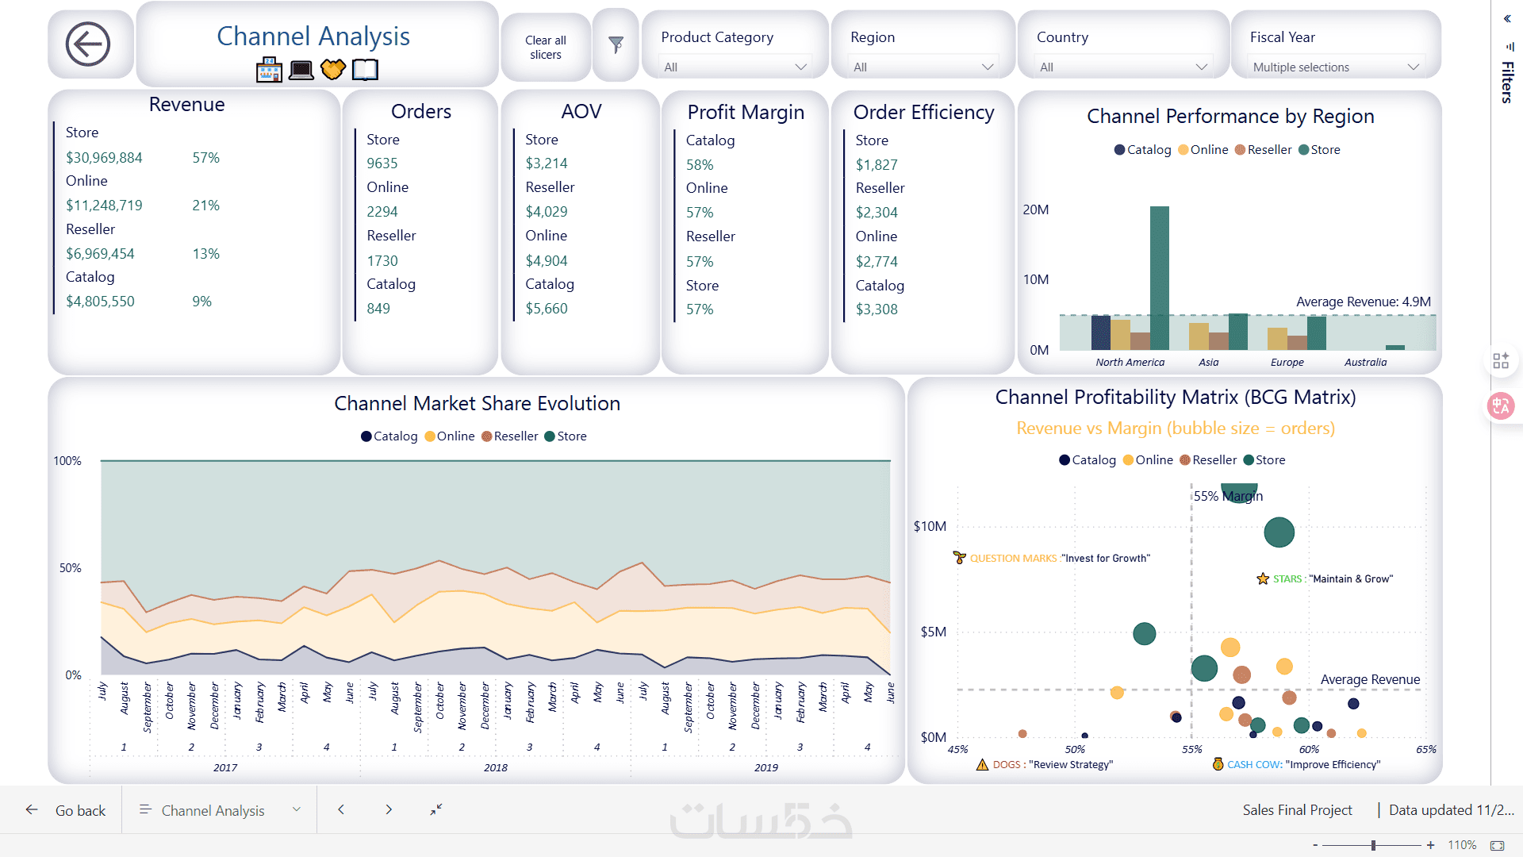
Task: Go to next report page arrow
Action: coord(389,809)
